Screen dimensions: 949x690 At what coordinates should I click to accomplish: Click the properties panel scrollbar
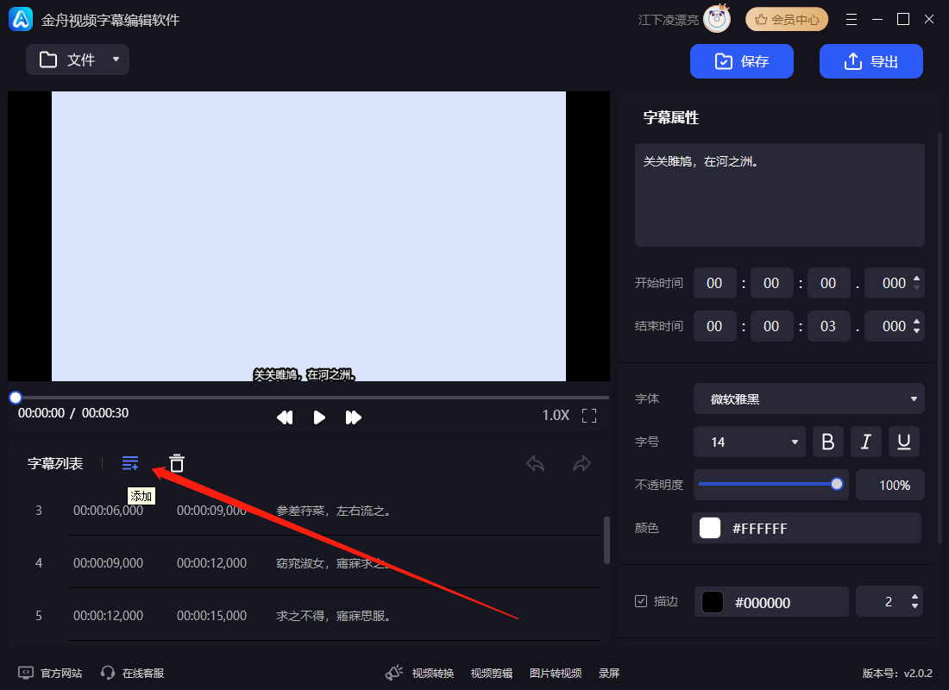(940, 339)
